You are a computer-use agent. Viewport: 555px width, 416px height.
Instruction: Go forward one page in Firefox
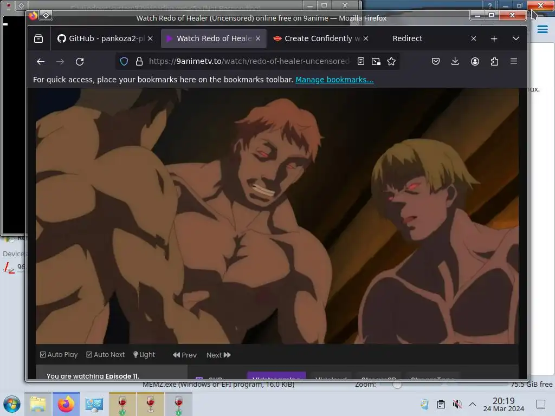[x=60, y=62]
